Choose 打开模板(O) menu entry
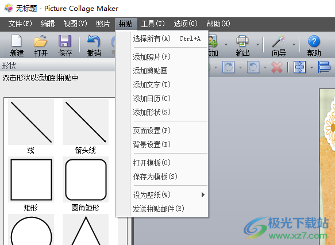This screenshot has height=245, width=335. click(x=169, y=163)
